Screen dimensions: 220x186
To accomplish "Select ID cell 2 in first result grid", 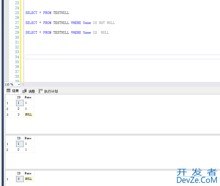I will click(20, 109).
